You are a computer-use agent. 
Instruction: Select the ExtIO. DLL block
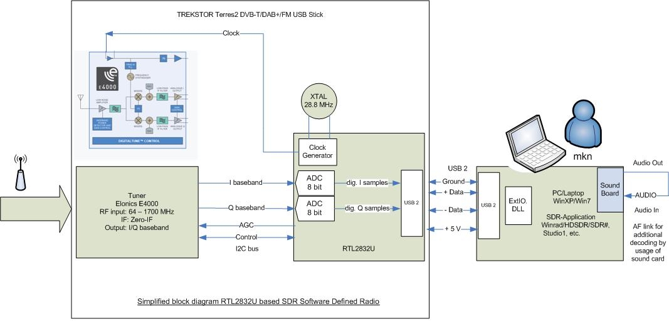[x=519, y=206]
